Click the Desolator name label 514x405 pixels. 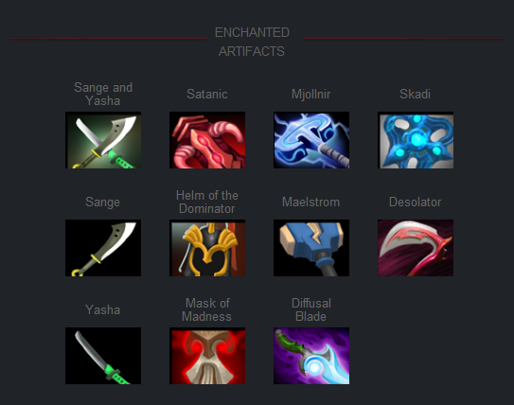tap(415, 202)
